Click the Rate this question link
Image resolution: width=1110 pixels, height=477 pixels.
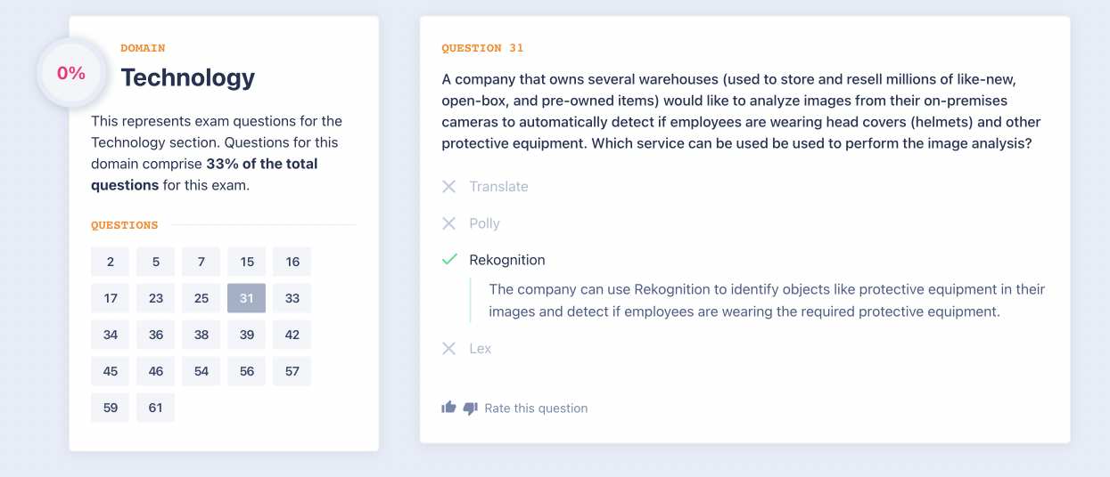(x=536, y=408)
